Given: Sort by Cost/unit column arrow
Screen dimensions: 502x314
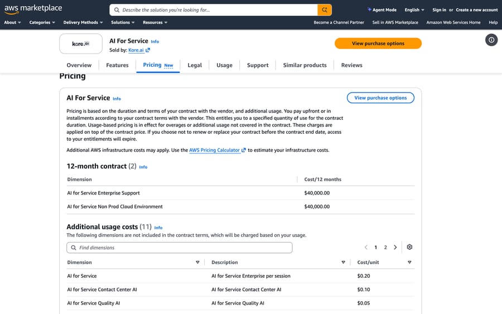Looking at the screenshot, I should [409, 262].
